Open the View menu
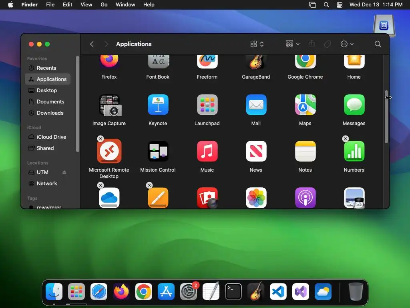Image resolution: width=410 pixels, height=308 pixels. point(86,5)
